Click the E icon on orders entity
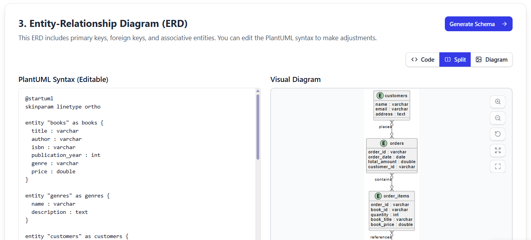This screenshot has width=531, height=240. coord(384,143)
